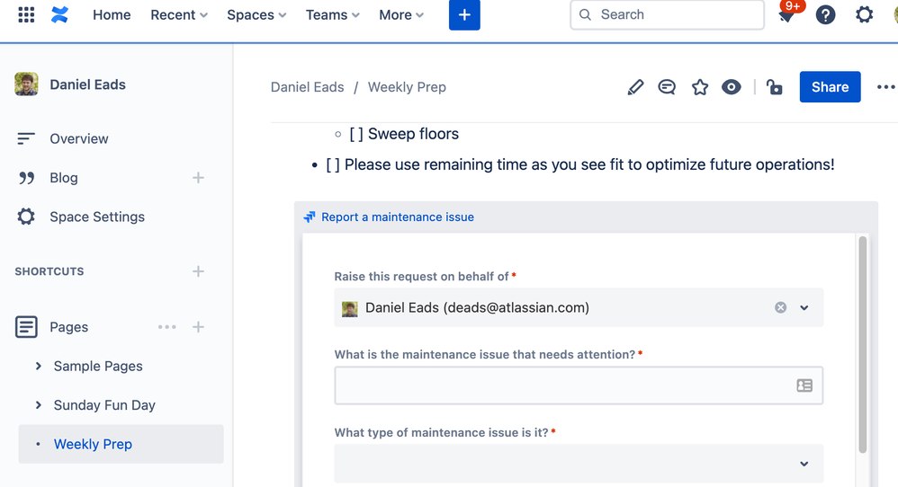Open the more actions ellipsis beside Share
The height and width of the screenshot is (487, 898).
click(885, 87)
